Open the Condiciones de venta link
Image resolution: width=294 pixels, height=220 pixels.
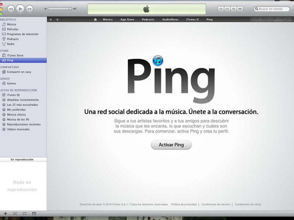click(x=248, y=204)
